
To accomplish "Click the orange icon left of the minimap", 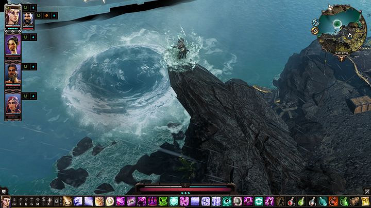I will click(x=314, y=31).
